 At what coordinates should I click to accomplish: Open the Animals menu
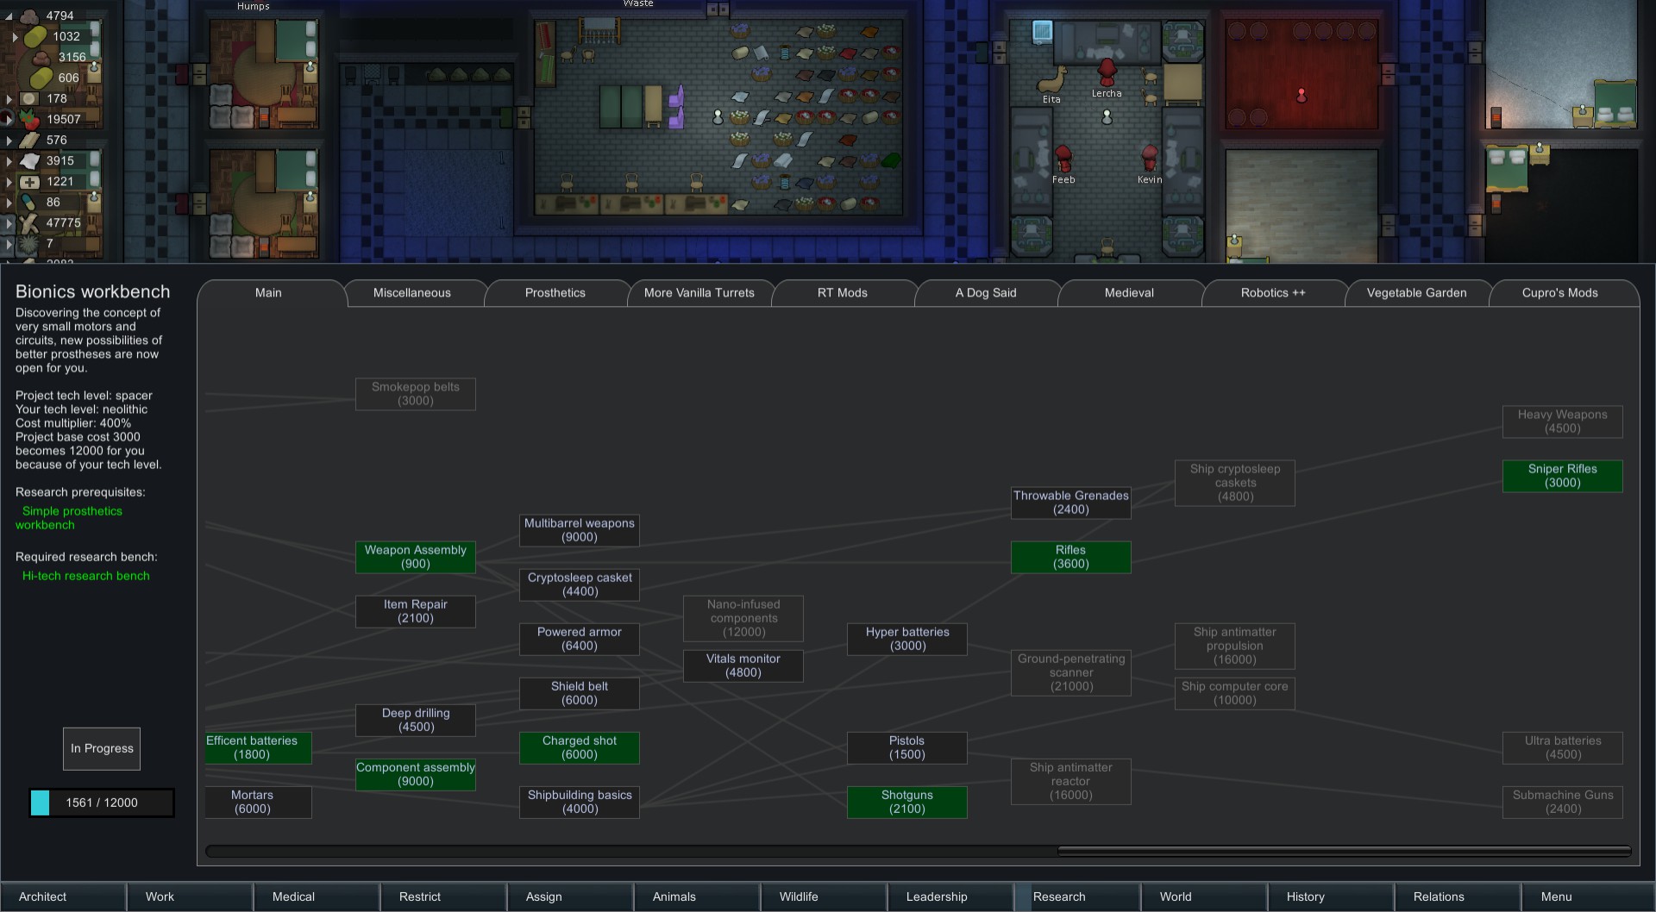pyautogui.click(x=697, y=896)
